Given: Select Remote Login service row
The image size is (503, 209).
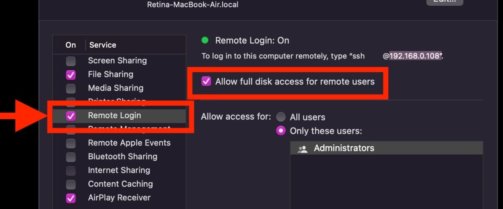Looking at the screenshot, I should coord(119,116).
